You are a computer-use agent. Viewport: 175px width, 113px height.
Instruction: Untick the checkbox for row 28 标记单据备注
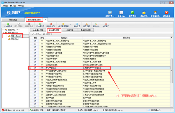(x=35, y=68)
